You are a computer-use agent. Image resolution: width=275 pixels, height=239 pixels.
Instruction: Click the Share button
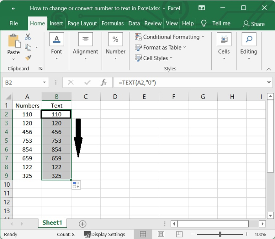coord(254,24)
